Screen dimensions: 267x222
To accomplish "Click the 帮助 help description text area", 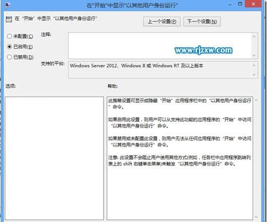I will (x=180, y=159).
